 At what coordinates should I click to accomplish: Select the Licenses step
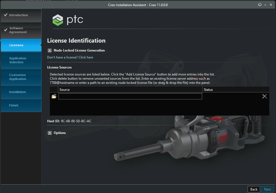pos(21,45)
